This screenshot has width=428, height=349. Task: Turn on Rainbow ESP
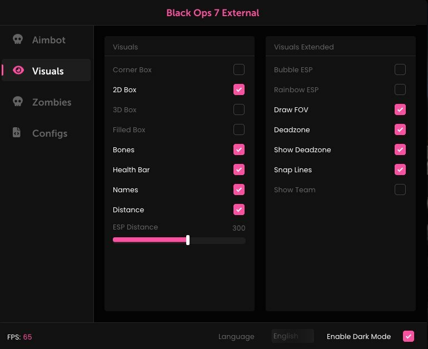tap(400, 89)
